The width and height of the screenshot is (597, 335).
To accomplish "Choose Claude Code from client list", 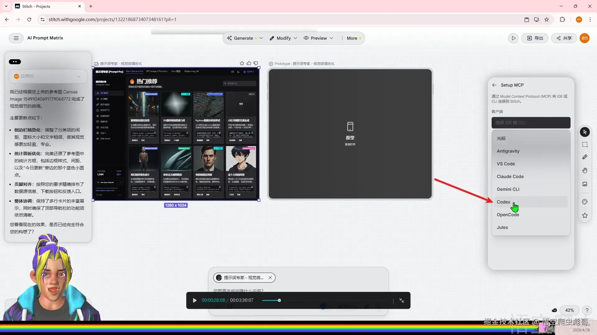I will pyautogui.click(x=510, y=176).
